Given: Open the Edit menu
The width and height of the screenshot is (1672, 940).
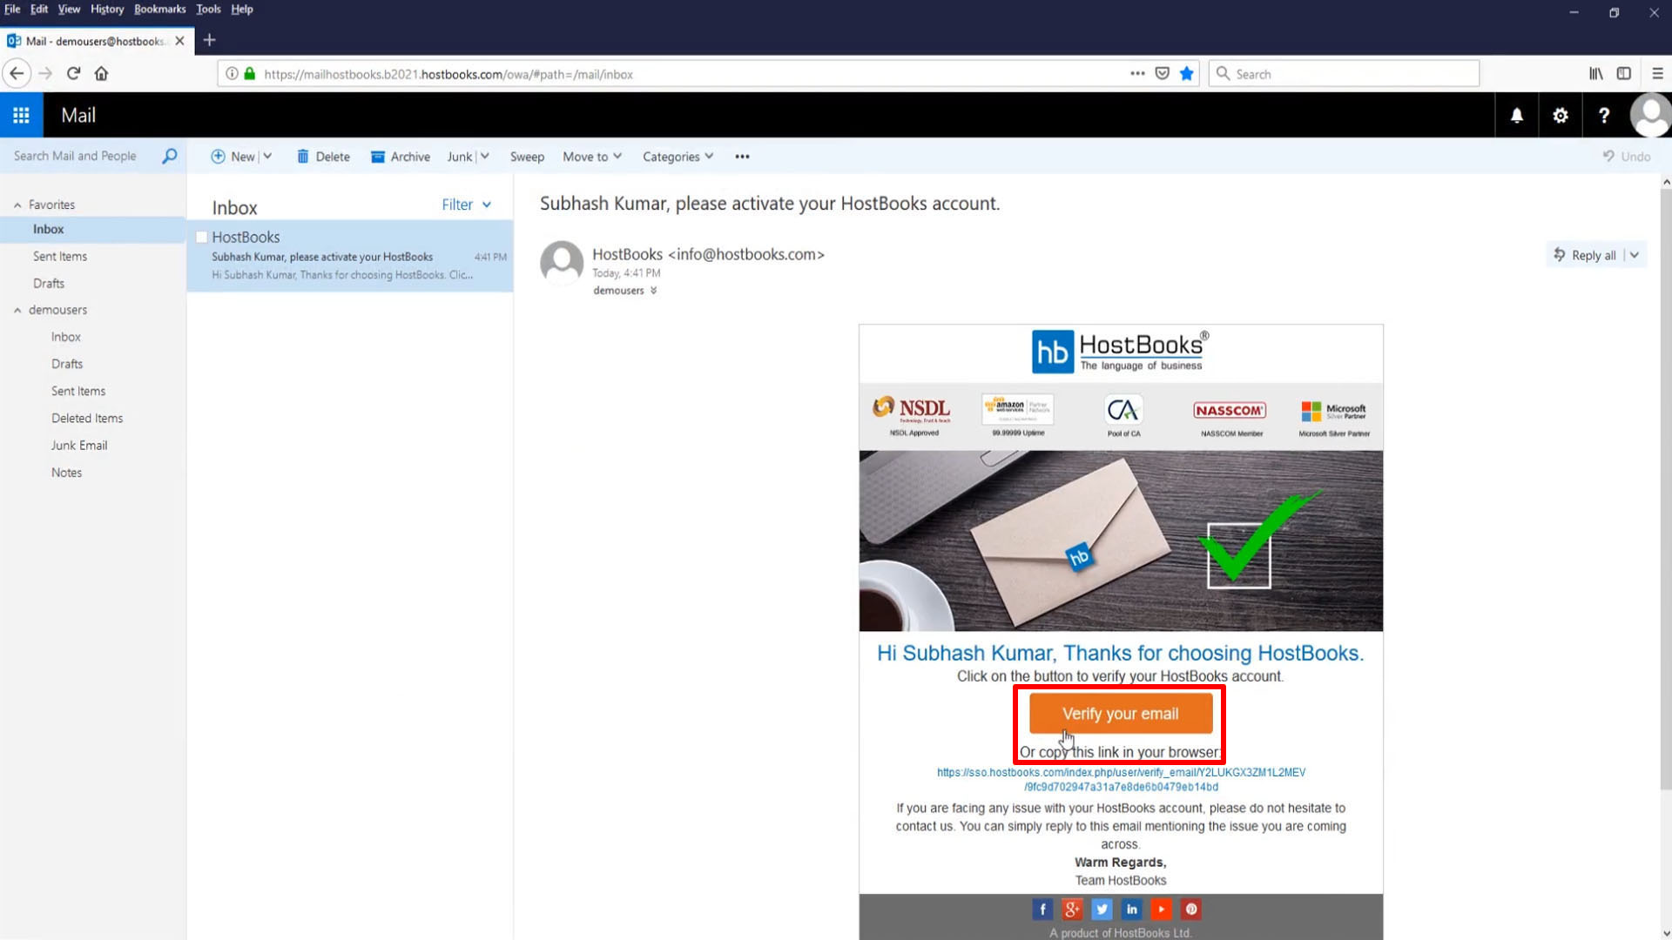Looking at the screenshot, I should [x=39, y=9].
